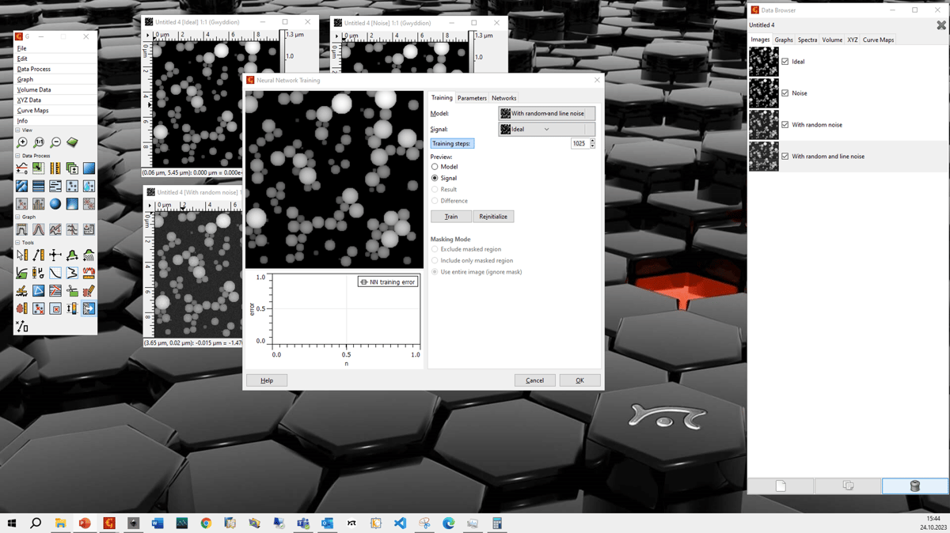Open the XYZ tab in Data Browser
Viewport: 950px width, 533px height.
pos(852,40)
